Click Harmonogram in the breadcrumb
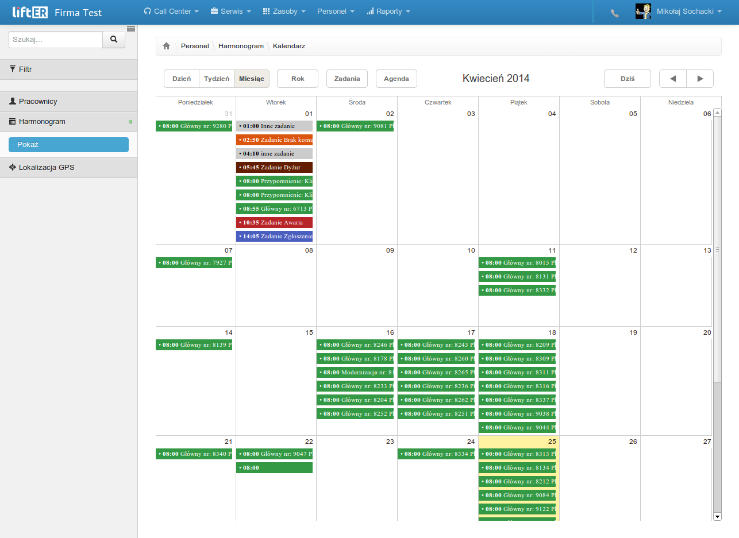The height and width of the screenshot is (538, 739). [241, 46]
